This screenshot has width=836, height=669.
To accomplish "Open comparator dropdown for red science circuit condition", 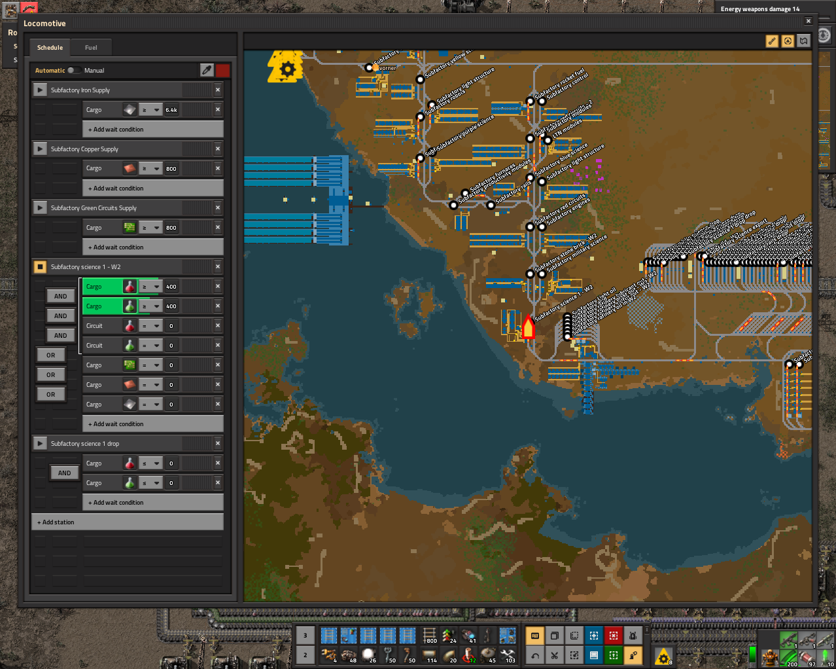I will click(150, 325).
